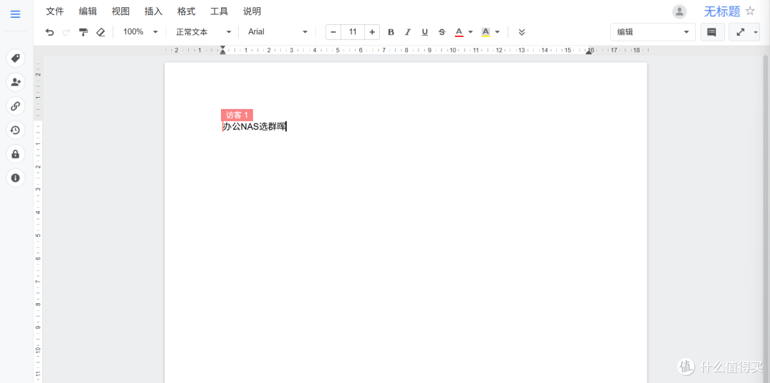Star the document with star icon
The height and width of the screenshot is (383, 770).
750,11
